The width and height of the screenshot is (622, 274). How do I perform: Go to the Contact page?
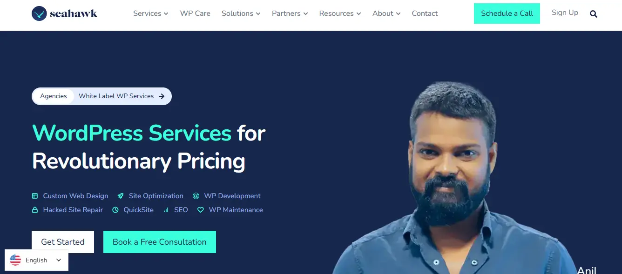(425, 13)
